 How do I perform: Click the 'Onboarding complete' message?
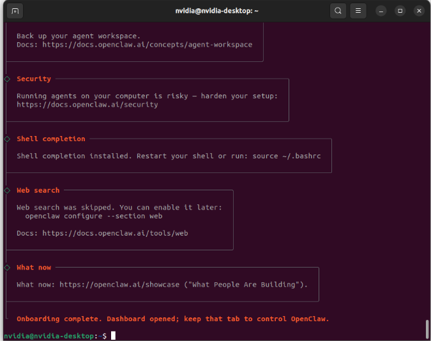point(172,319)
